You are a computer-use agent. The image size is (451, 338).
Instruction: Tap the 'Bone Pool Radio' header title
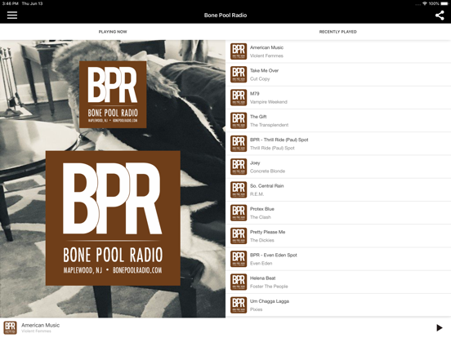coord(225,16)
